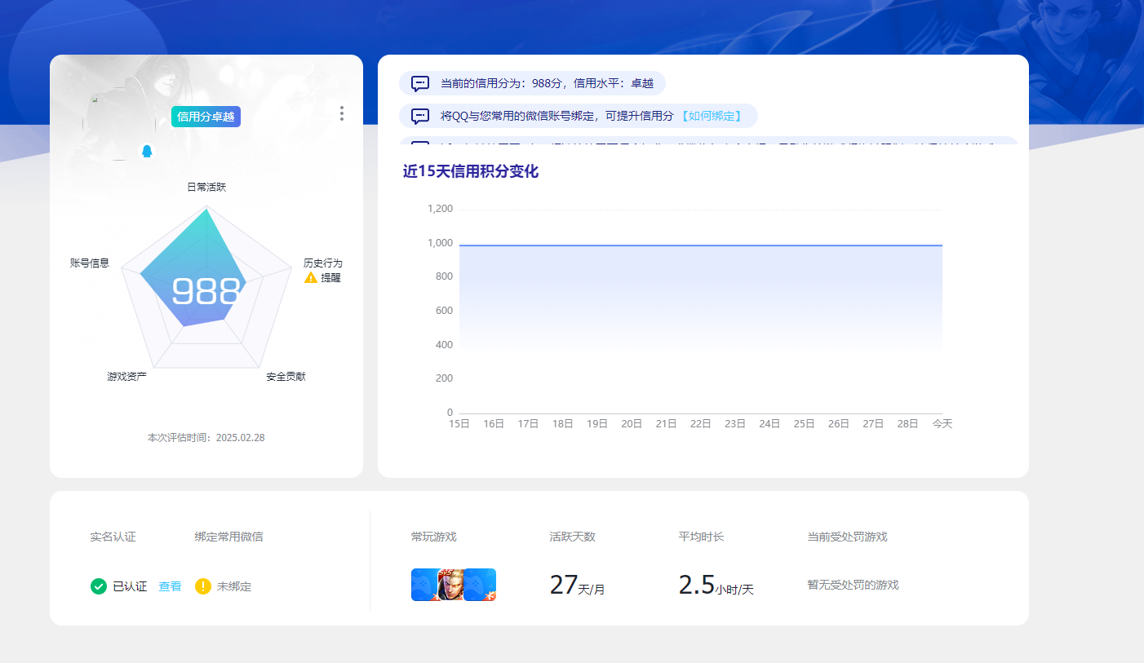Viewport: 1144px width, 663px height.
Task: Click the 绑定常用微信 heading
Action: coord(228,537)
